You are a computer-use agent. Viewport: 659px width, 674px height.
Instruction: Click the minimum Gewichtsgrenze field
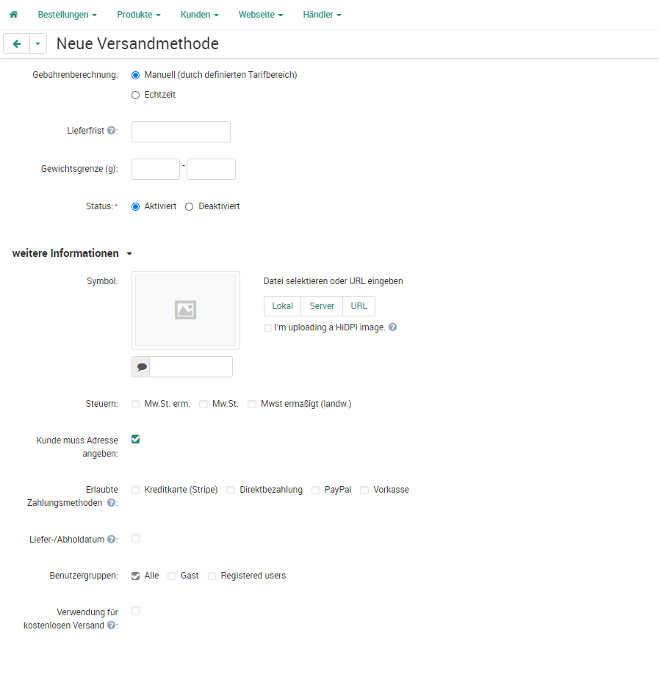[x=156, y=169]
